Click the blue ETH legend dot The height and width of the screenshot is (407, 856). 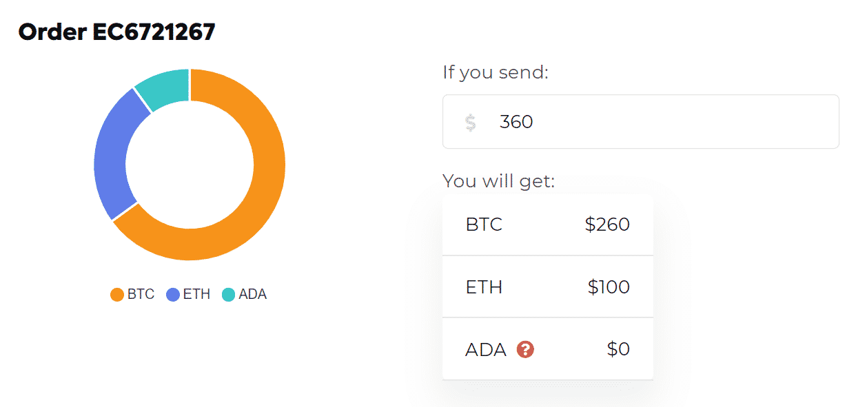click(173, 295)
